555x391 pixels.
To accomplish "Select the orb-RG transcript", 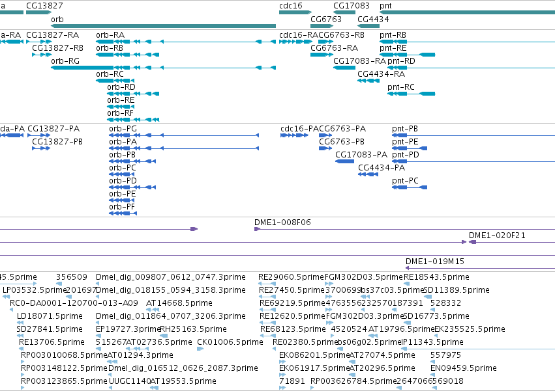I will click(65, 61).
